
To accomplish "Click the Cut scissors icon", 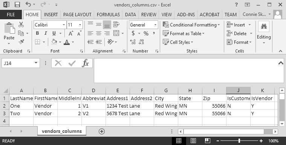I will tap(21, 25).
